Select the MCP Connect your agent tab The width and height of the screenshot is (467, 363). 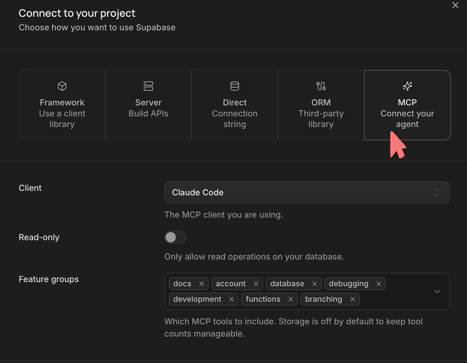click(x=407, y=105)
